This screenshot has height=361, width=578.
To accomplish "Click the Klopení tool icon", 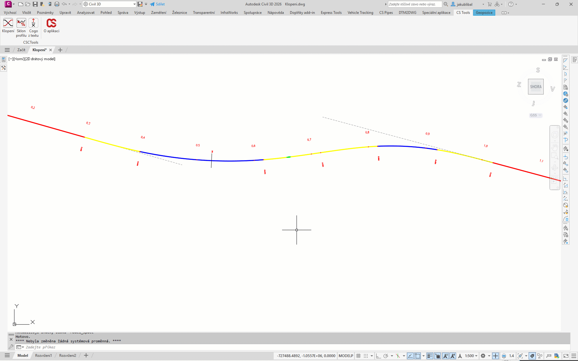I will point(8,23).
